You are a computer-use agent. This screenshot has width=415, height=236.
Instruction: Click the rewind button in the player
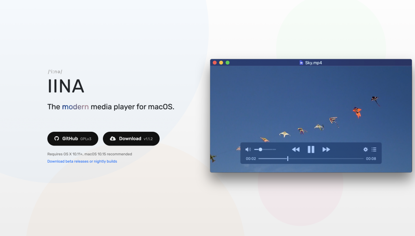coord(295,149)
